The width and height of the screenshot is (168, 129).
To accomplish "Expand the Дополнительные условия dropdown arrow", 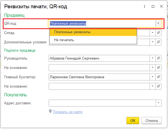I will [x=152, y=42].
